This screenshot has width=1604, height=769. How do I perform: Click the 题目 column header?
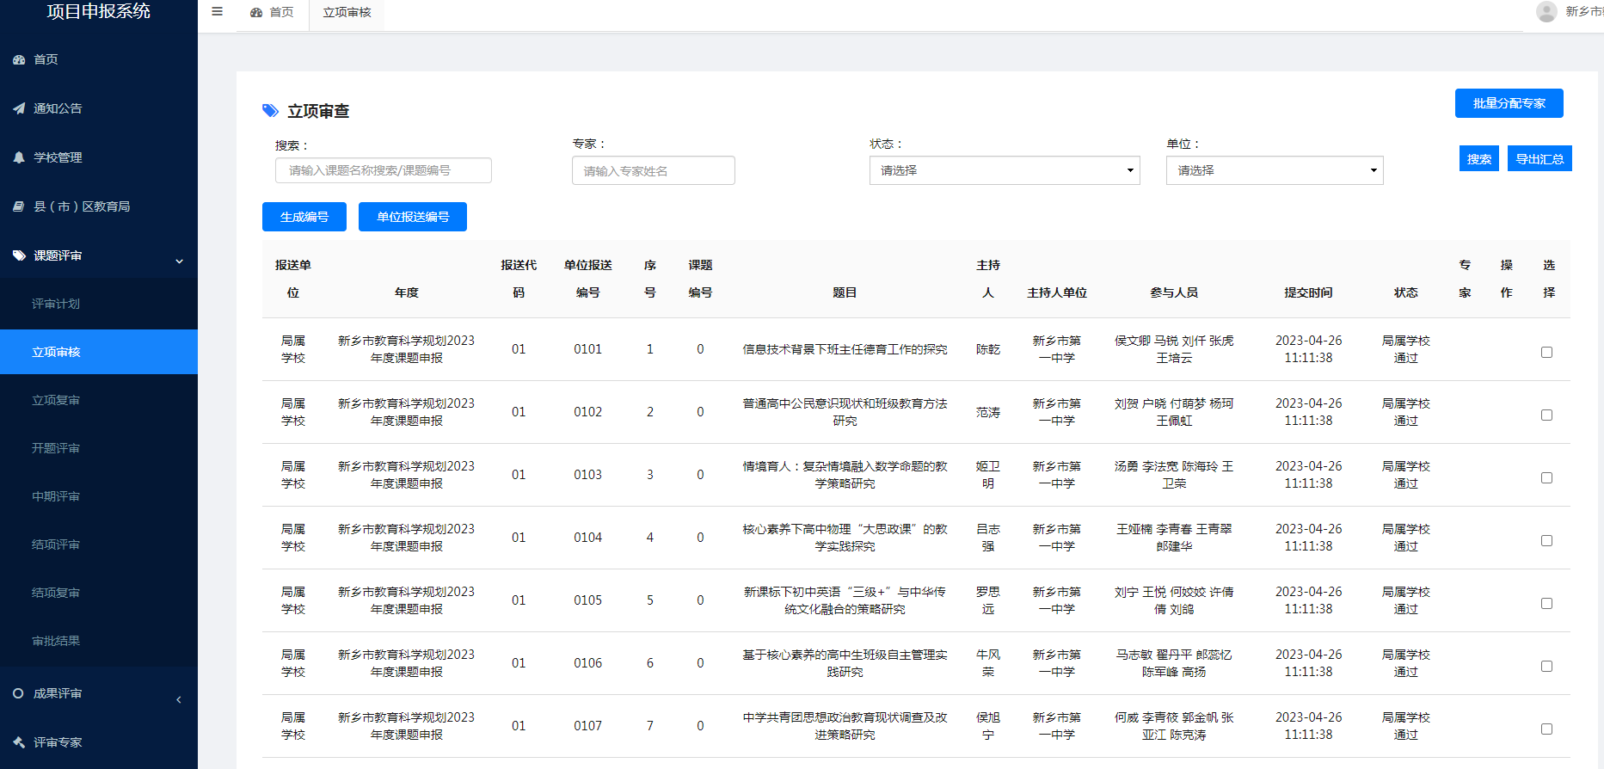(845, 292)
